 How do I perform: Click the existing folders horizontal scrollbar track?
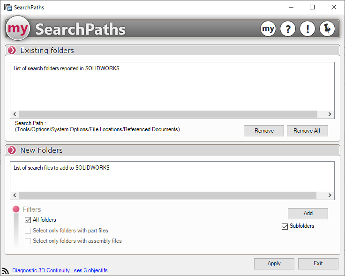(x=168, y=114)
